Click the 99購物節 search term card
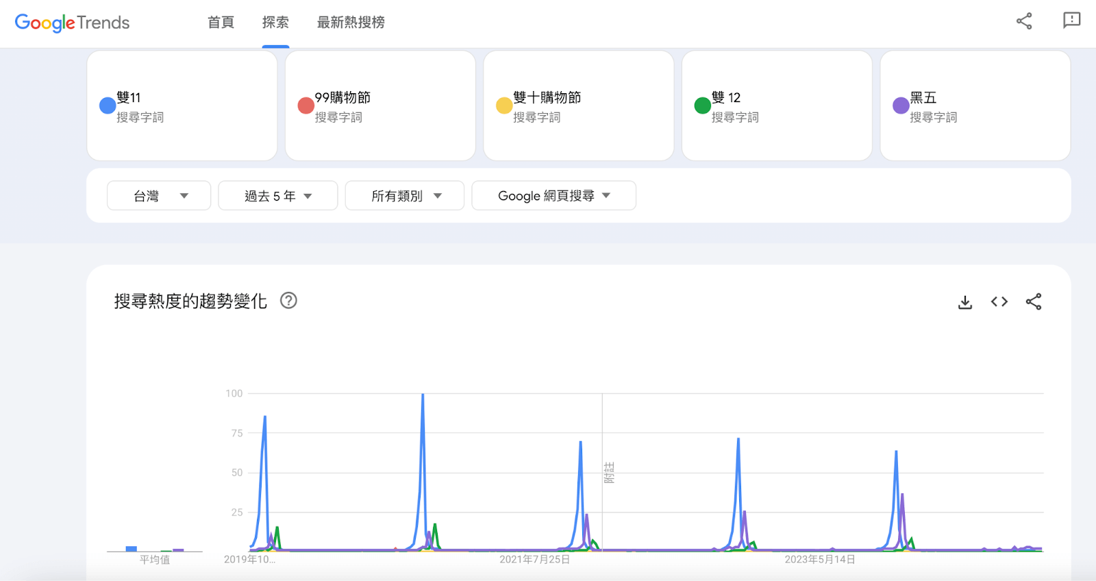The height and width of the screenshot is (581, 1096). click(380, 106)
